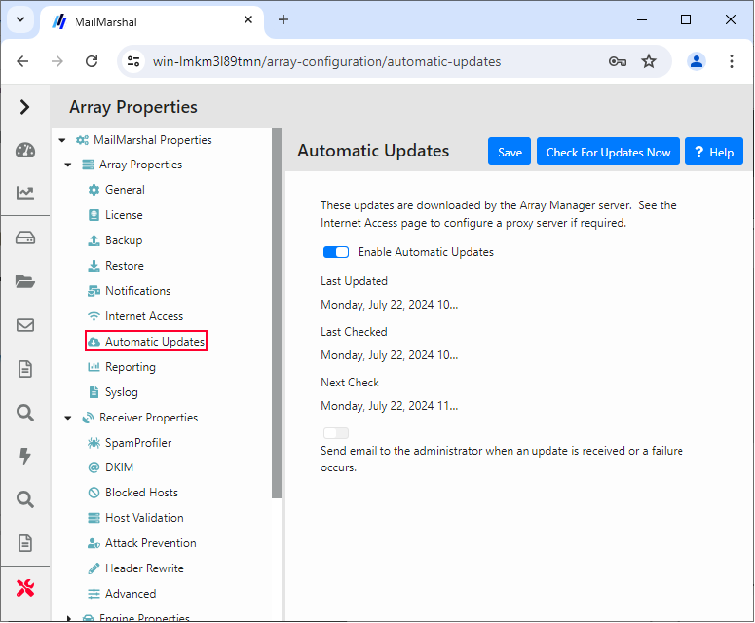Click the Reporting bar chart icon
The width and height of the screenshot is (755, 623).
click(94, 367)
